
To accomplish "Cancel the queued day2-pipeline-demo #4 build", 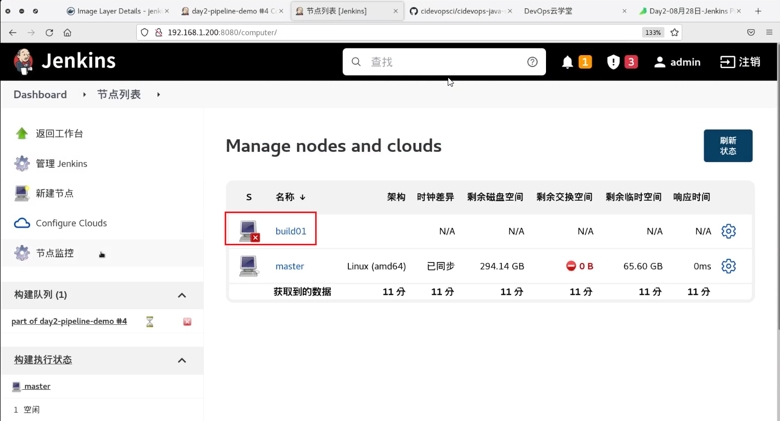I will point(187,322).
